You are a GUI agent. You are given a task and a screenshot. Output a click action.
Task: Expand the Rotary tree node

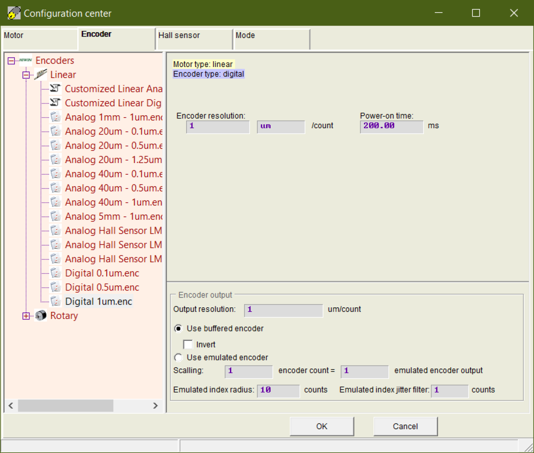coord(26,316)
